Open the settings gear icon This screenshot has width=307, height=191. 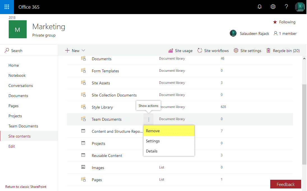coord(273,7)
